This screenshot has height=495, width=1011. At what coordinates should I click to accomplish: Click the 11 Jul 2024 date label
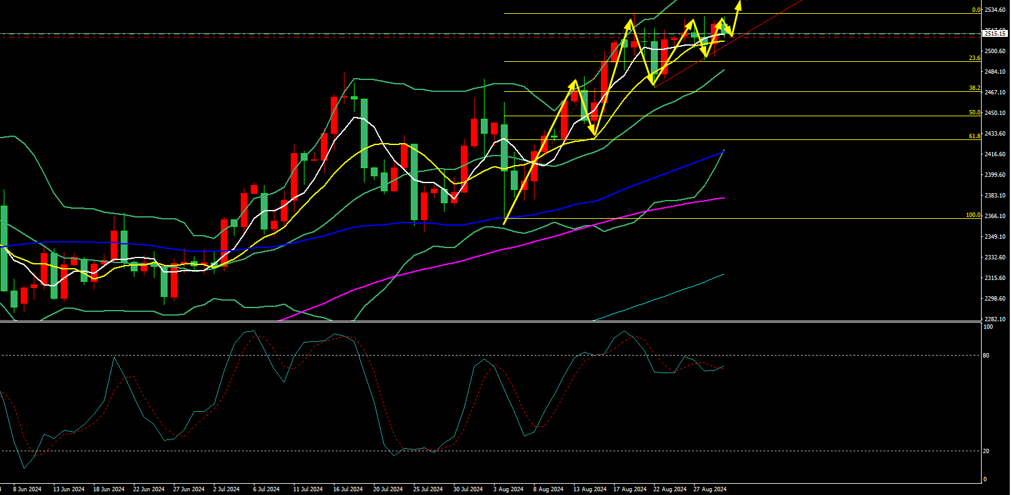coord(308,489)
